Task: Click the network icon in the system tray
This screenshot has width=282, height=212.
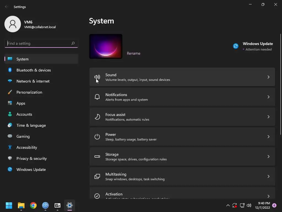Action: [x=242, y=205]
